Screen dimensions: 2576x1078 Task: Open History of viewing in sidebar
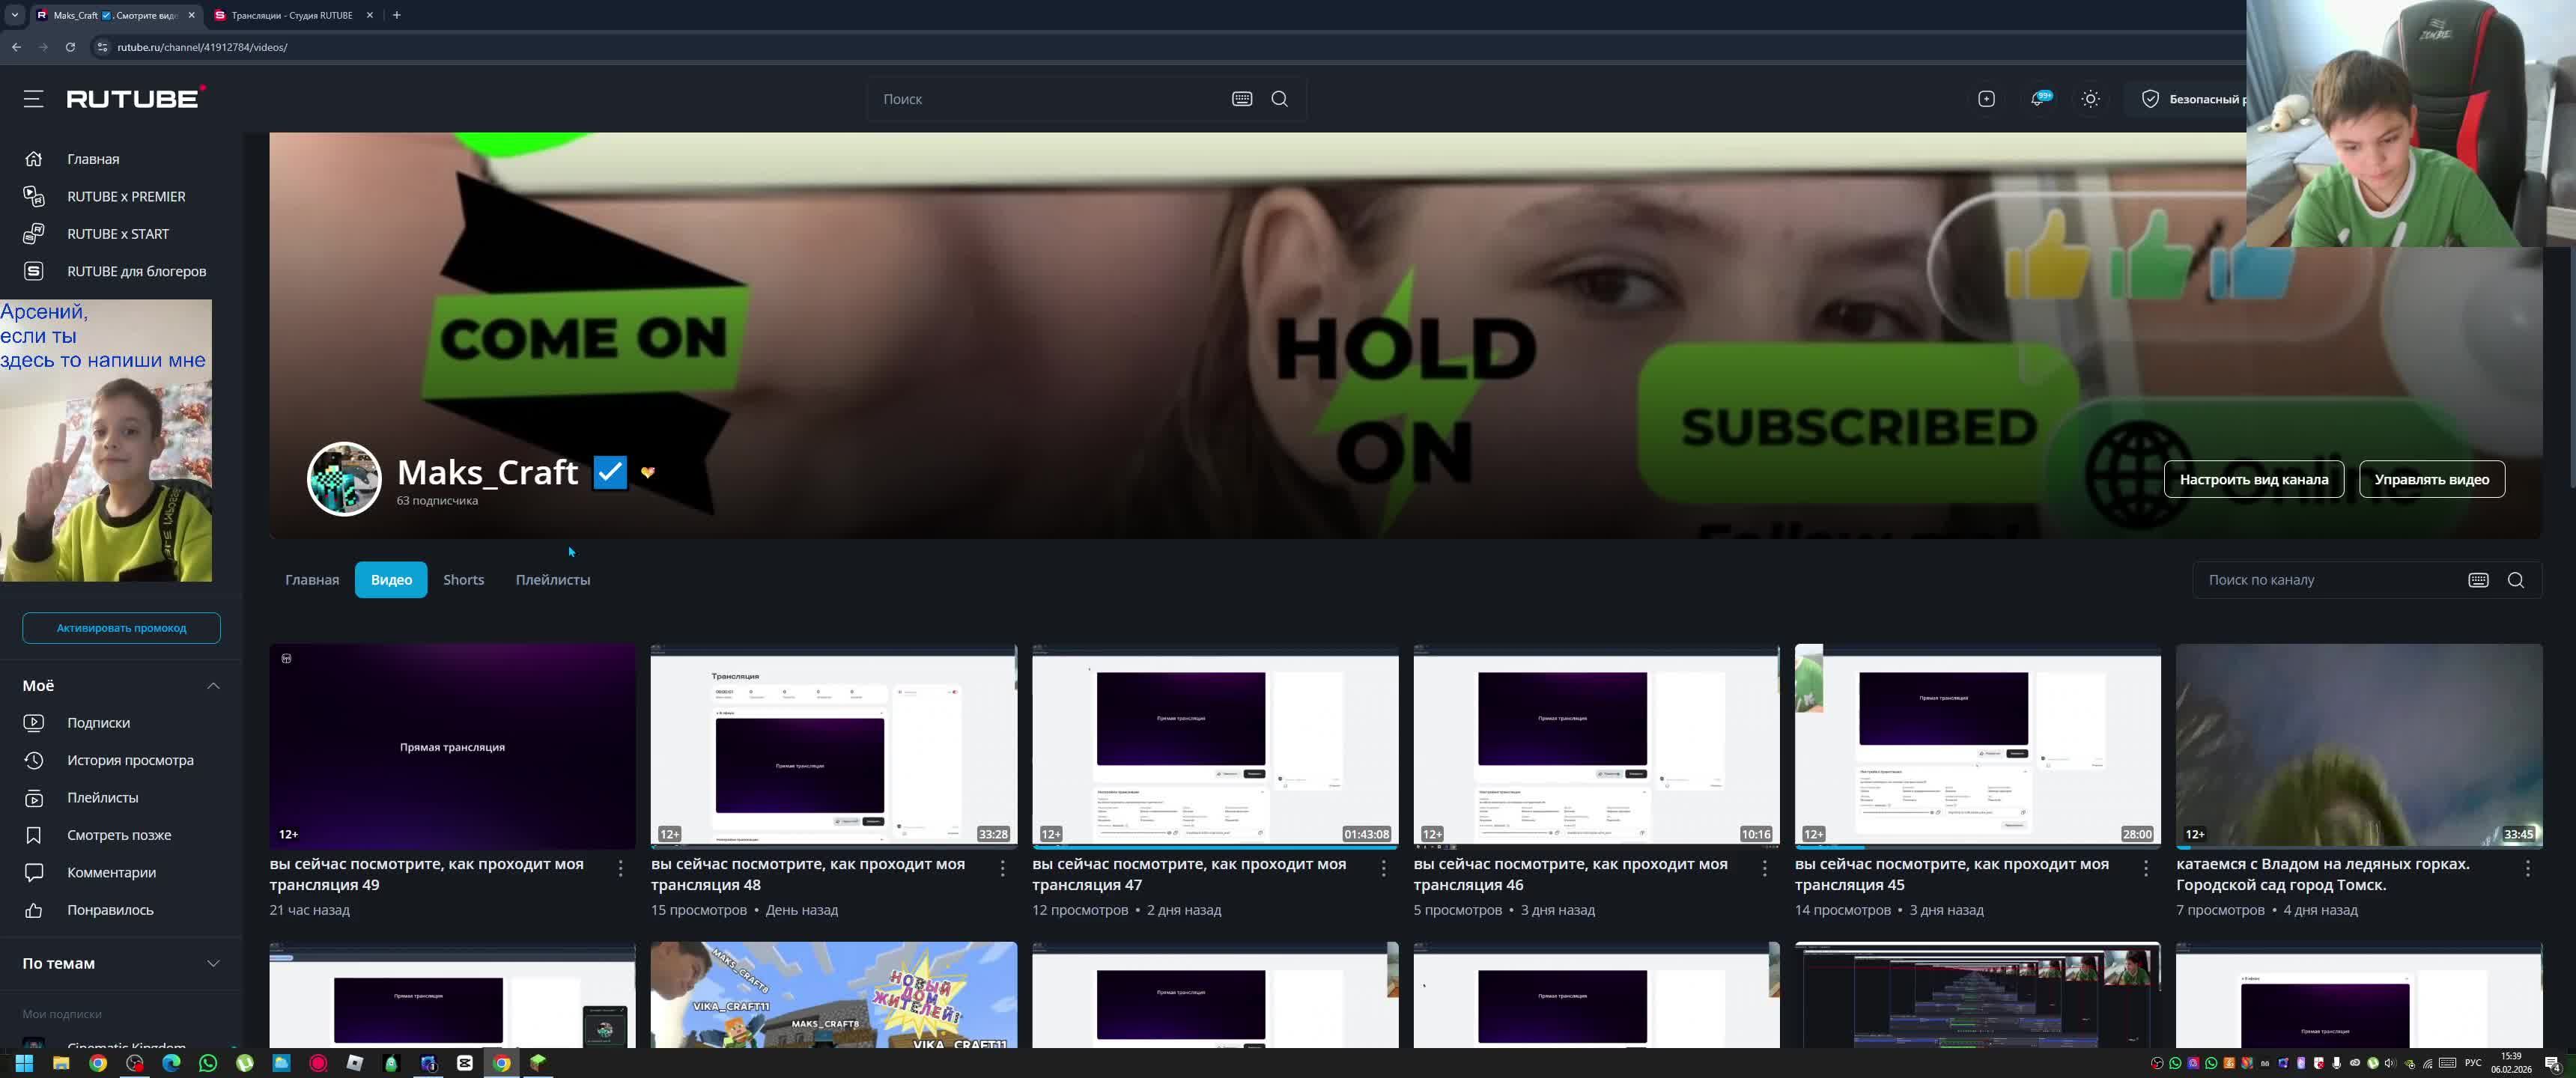coord(130,760)
